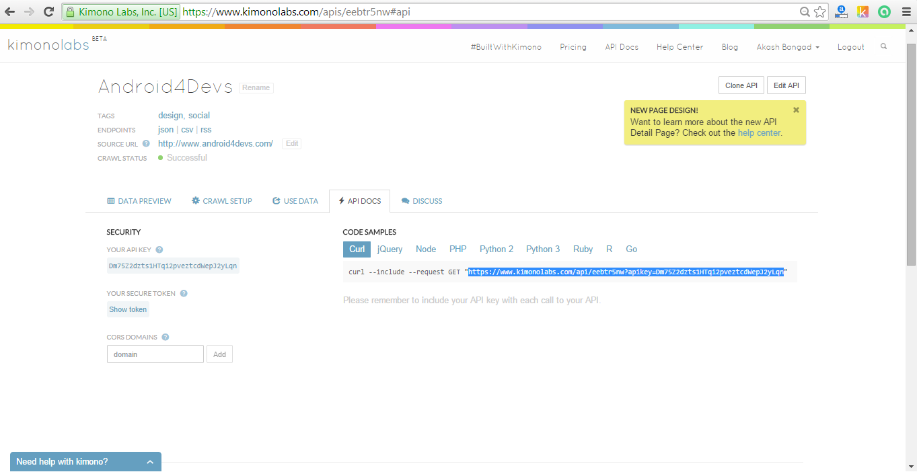Screen dimensions: 919x472
Task: Click the green lock security badge
Action: click(x=121, y=11)
